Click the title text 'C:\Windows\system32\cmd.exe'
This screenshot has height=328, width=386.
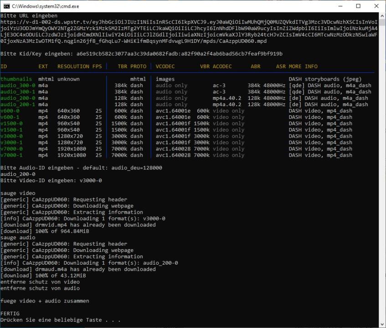46,6
